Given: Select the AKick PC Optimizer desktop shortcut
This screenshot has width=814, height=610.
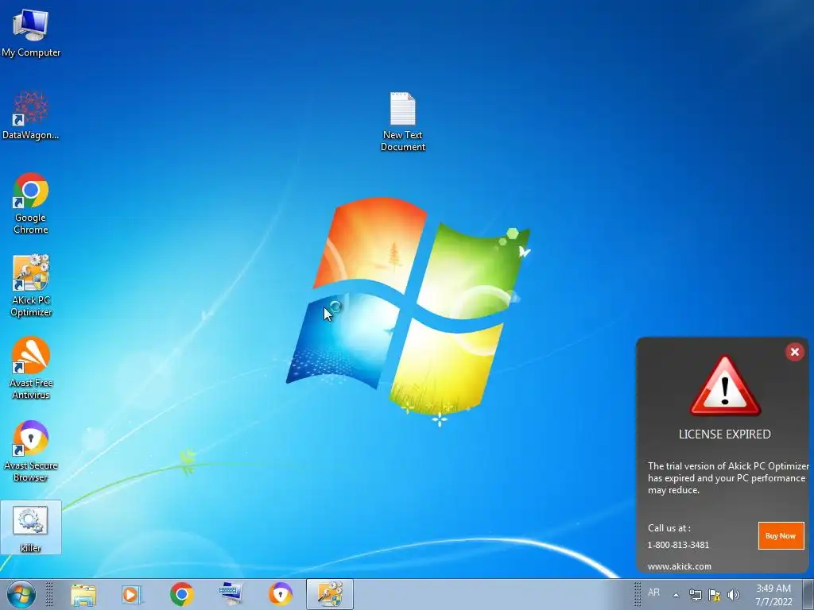Looking at the screenshot, I should (x=31, y=286).
